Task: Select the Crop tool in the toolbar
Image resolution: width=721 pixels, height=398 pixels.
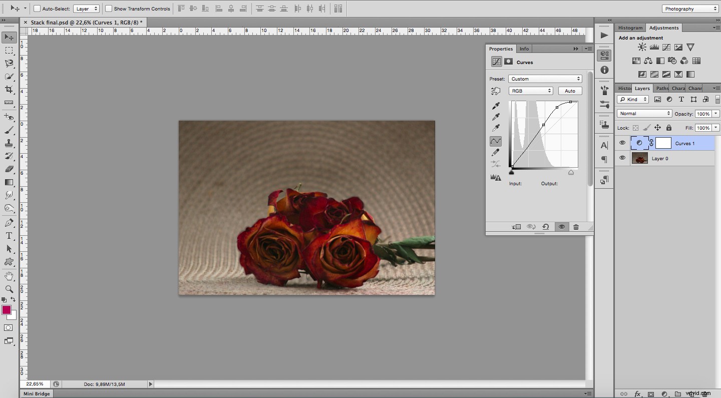Action: click(9, 90)
